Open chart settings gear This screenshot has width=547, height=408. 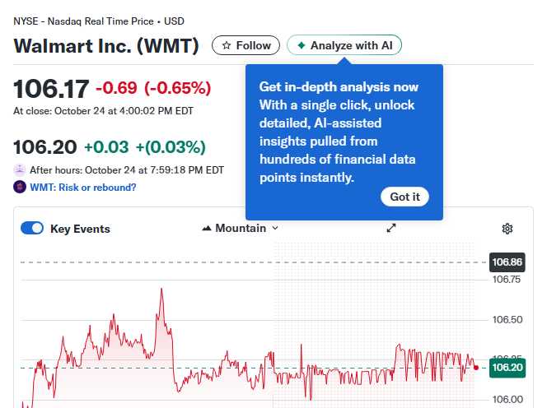[507, 229]
